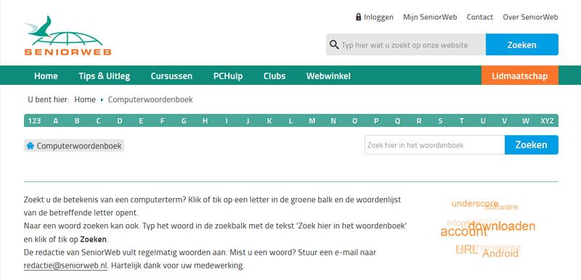Viewport: 581px width, 280px height.
Task: Click the SeniorWeb bird logo
Action: pos(68,36)
